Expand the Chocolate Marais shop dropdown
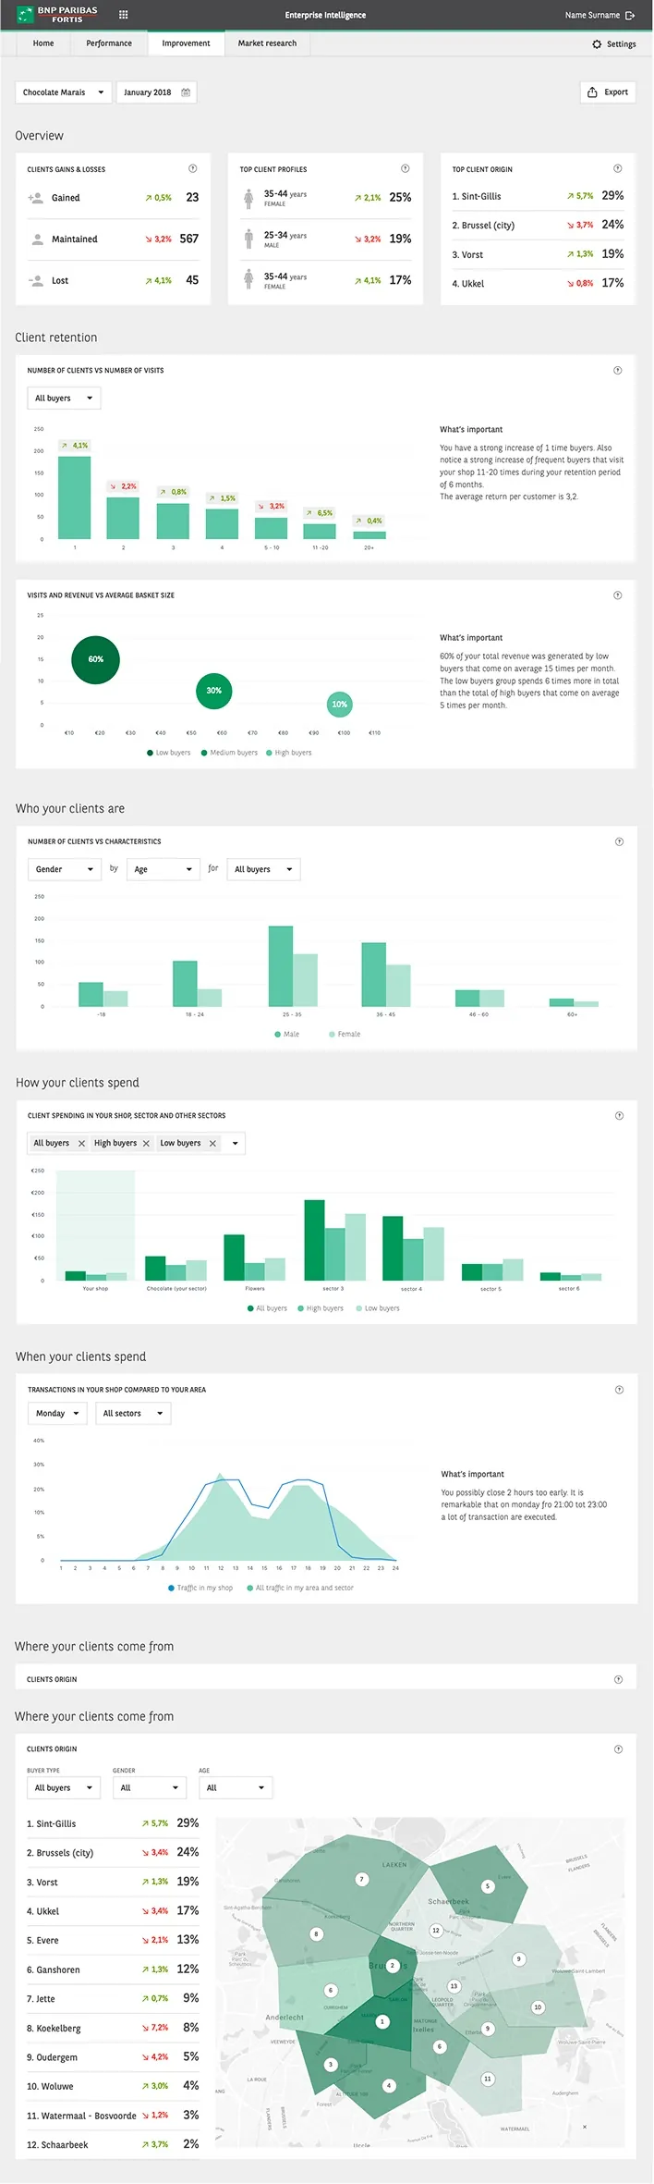This screenshot has height=2184, width=654. point(64,92)
